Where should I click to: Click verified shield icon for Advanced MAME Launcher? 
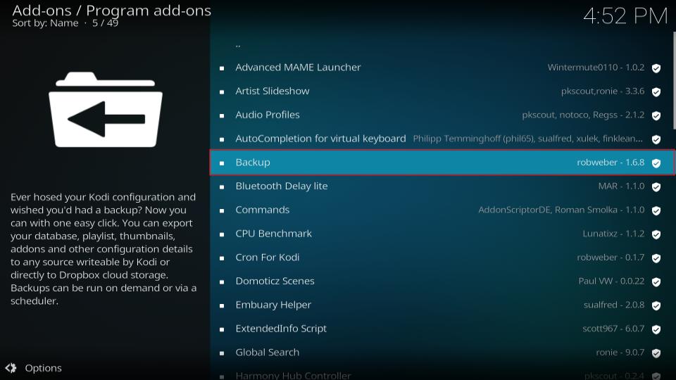tap(656, 68)
